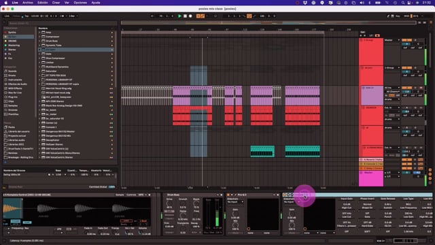Start playback with the Play button

click(179, 16)
